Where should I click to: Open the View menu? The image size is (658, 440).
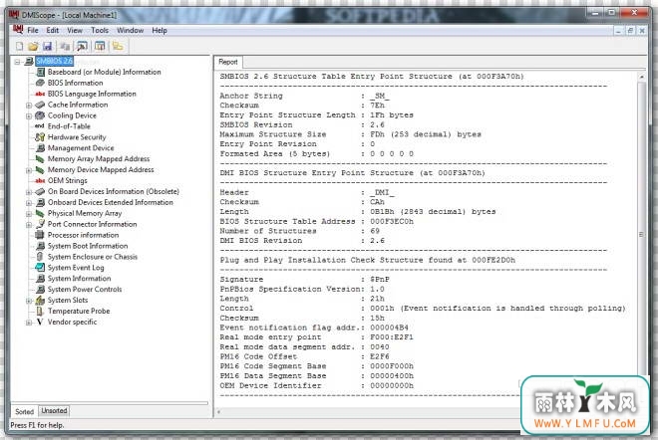tap(75, 30)
